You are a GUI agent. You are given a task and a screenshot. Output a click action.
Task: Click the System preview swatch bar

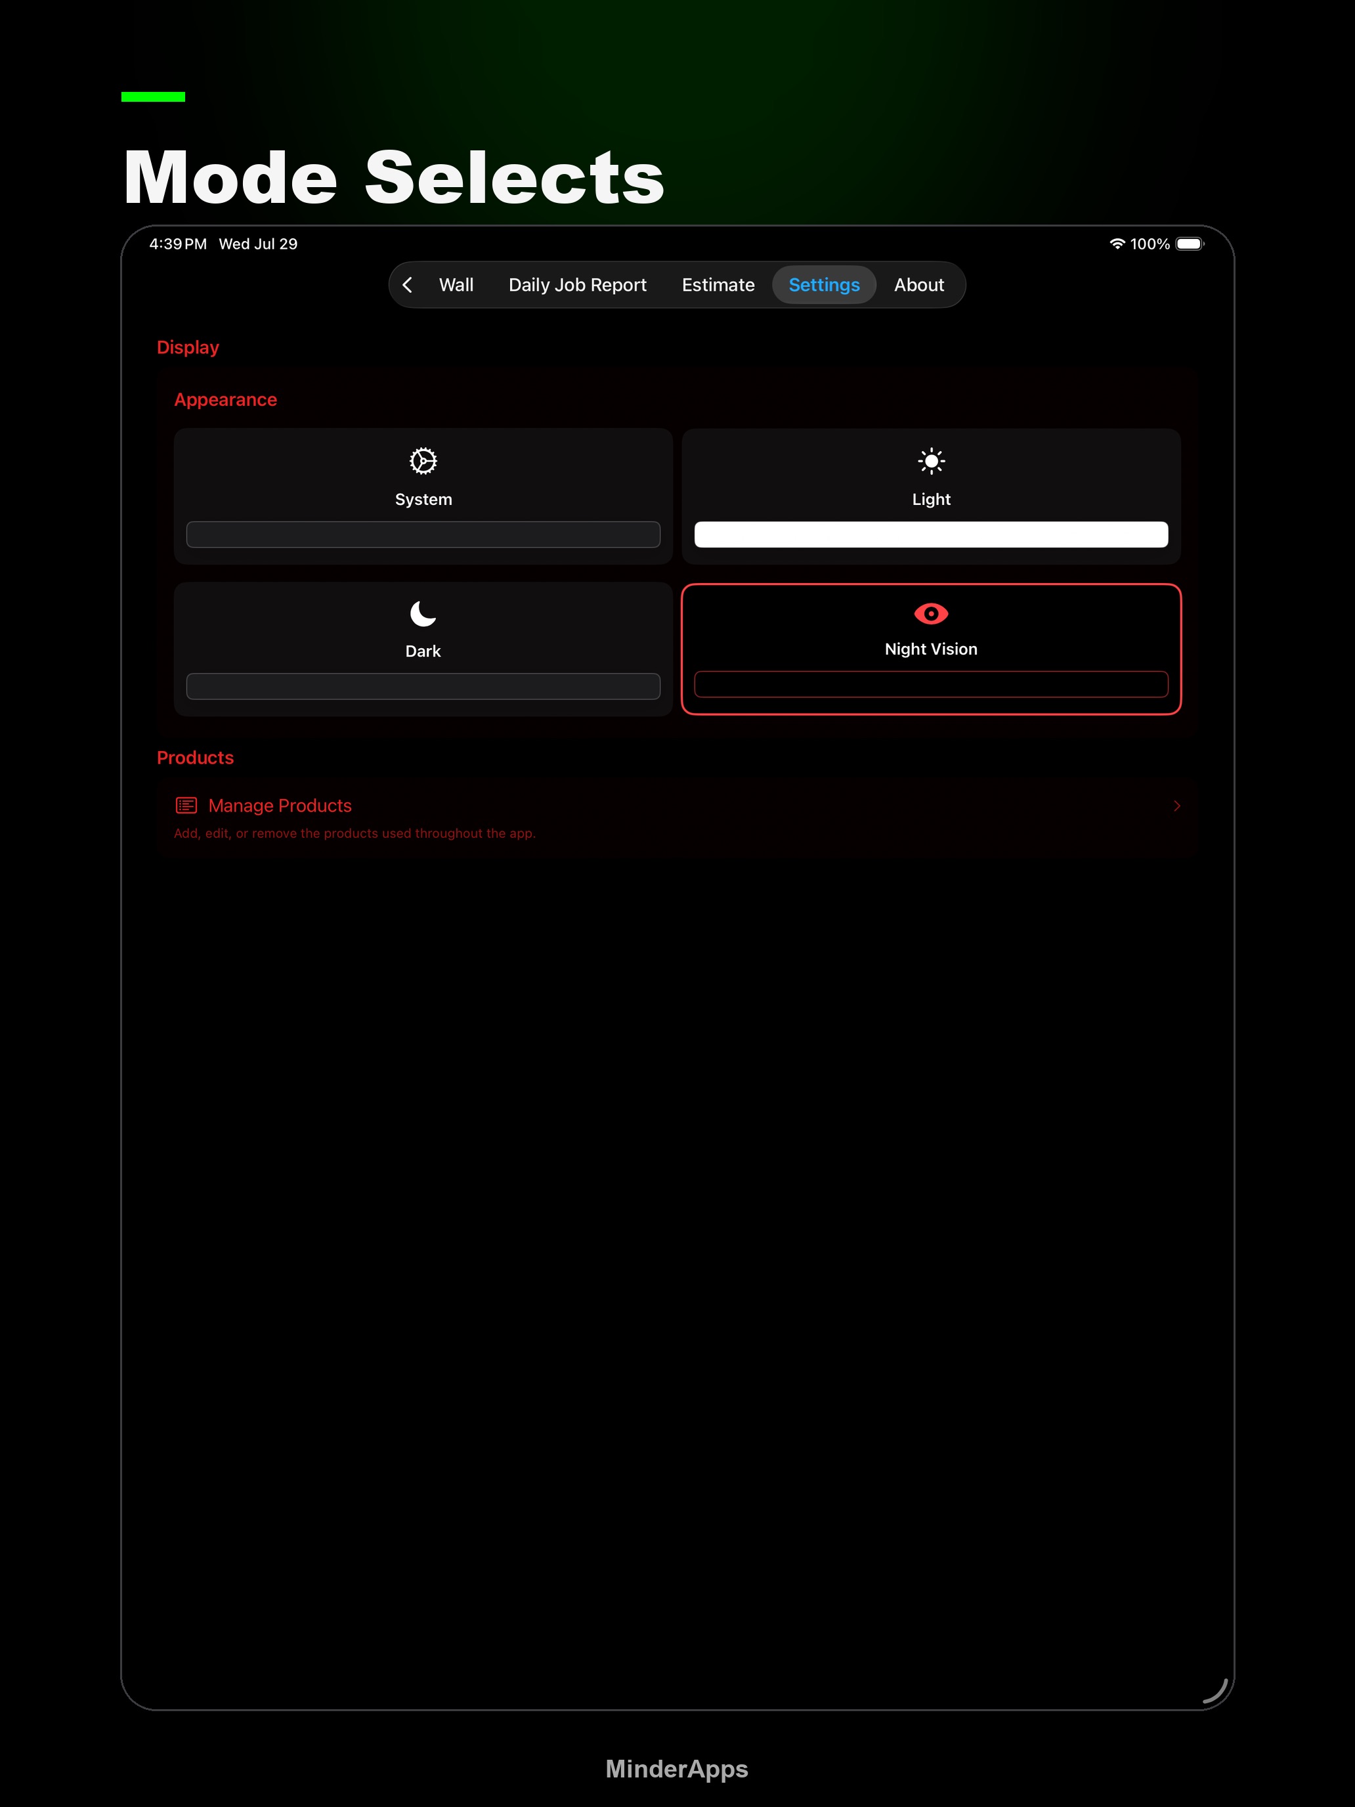423,534
